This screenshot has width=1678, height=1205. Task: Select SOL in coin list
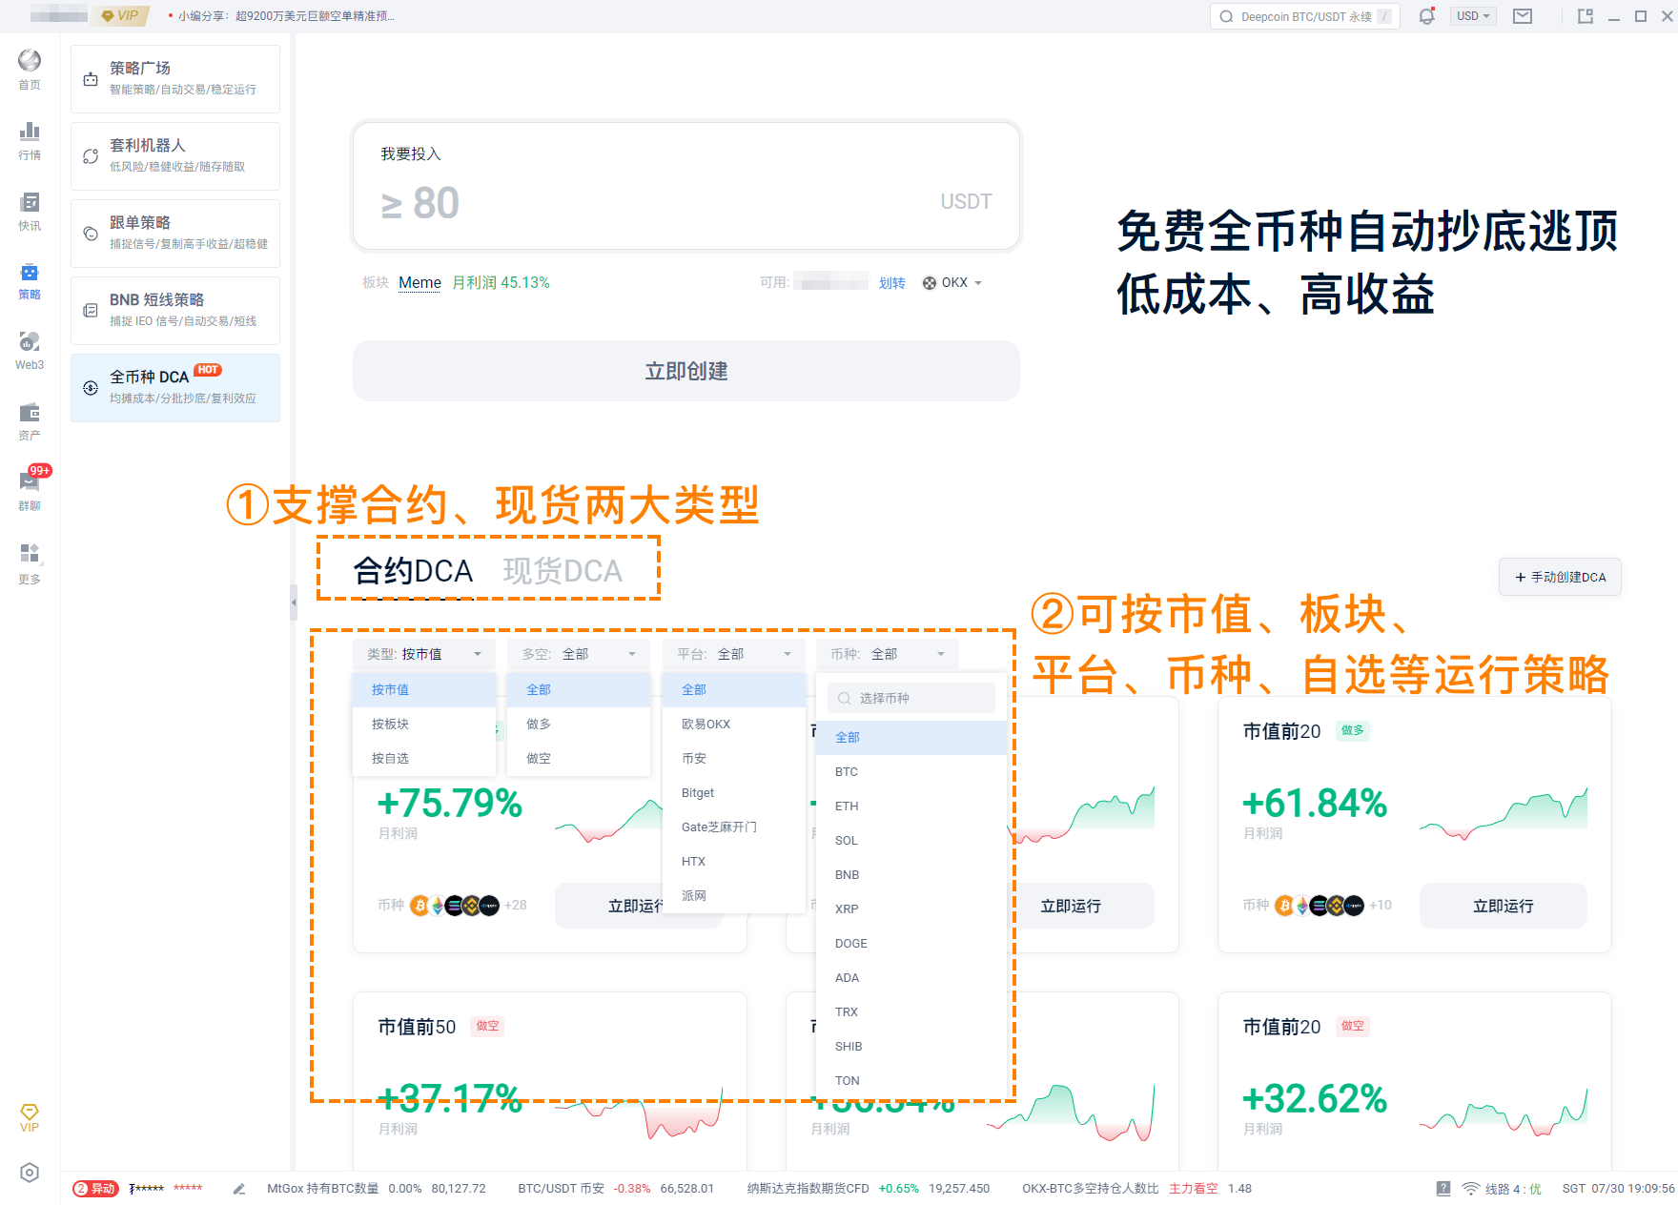point(911,841)
